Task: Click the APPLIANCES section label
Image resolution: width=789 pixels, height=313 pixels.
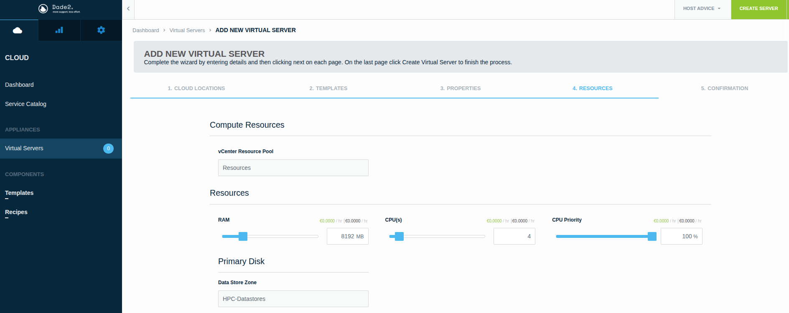Action: (23, 130)
